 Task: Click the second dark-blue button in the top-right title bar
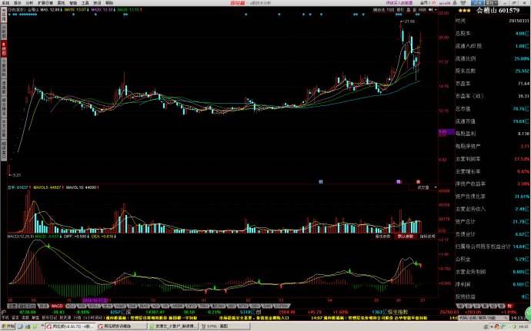(x=492, y=3)
